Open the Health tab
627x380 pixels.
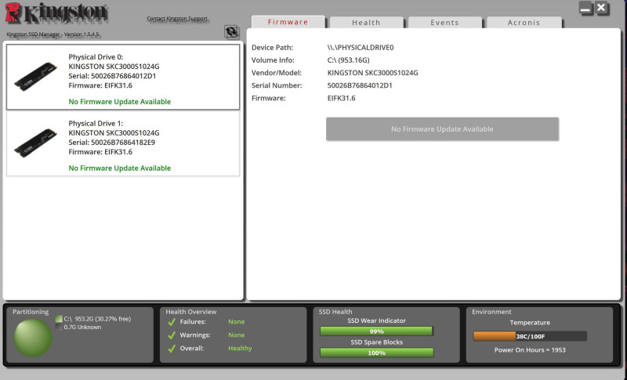coord(366,23)
